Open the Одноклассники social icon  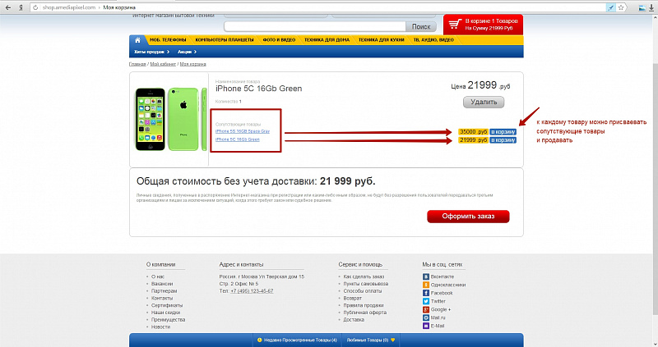click(425, 285)
